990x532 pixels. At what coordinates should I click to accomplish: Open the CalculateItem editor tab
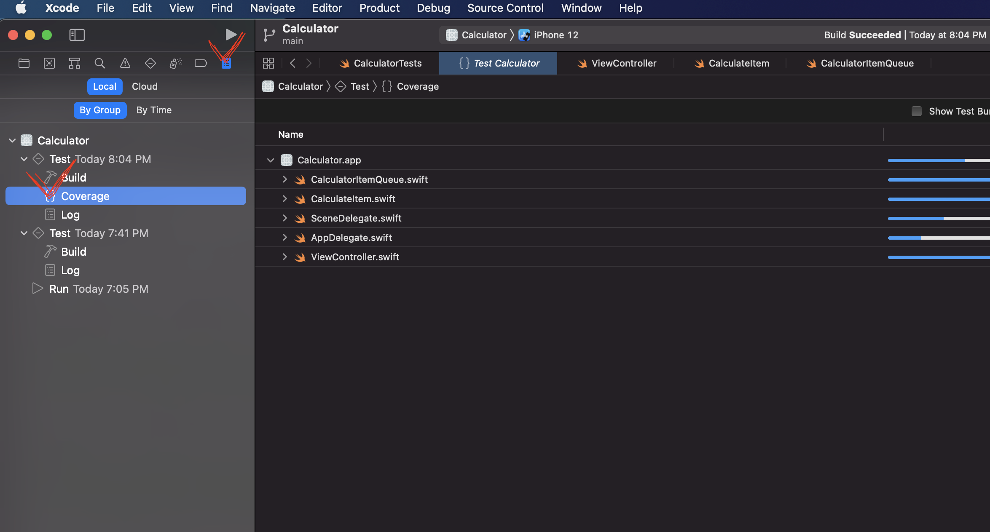pos(731,63)
